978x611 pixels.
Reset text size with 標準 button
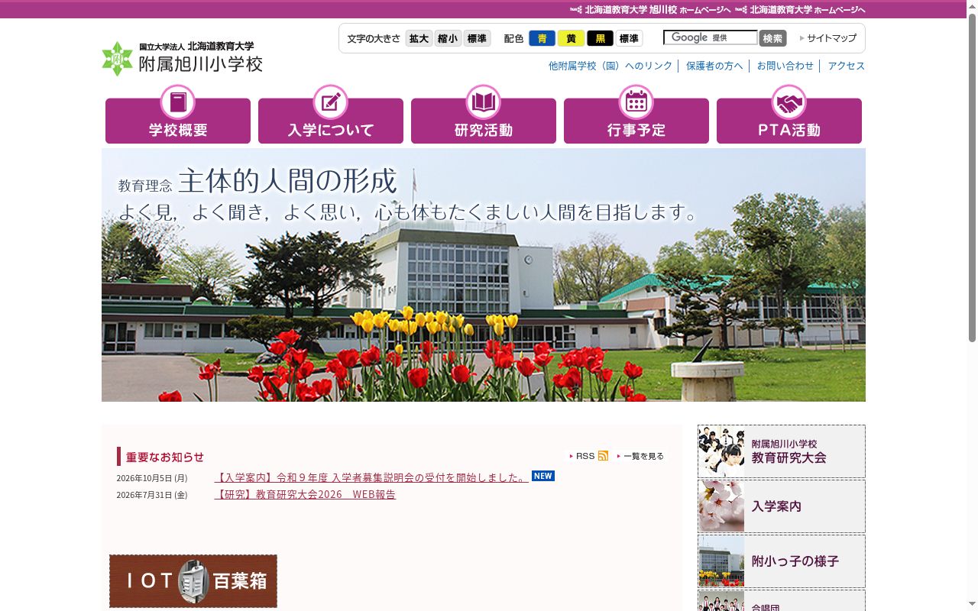(477, 38)
